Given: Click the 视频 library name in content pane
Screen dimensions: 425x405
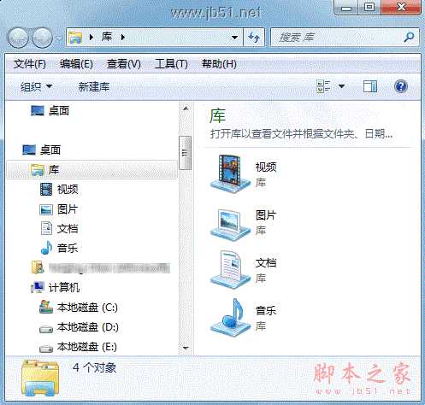Looking at the screenshot, I should click(x=266, y=167).
